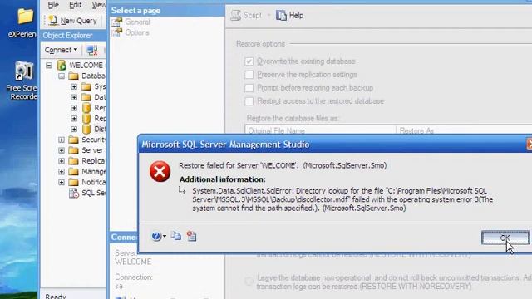Toggle Overwrite the existing database checkbox
Image resolution: width=532 pixels, height=299 pixels.
click(249, 61)
